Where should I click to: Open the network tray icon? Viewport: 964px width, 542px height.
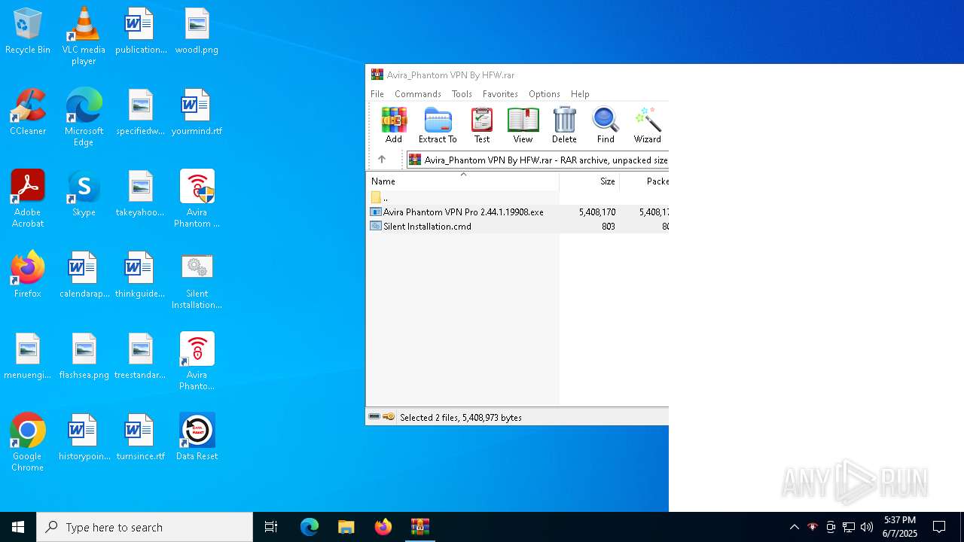point(849,527)
